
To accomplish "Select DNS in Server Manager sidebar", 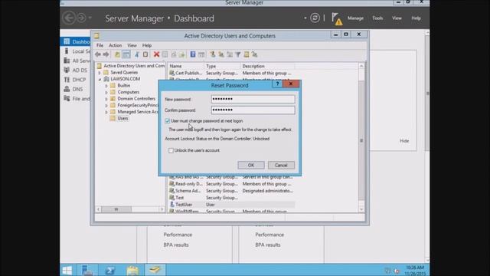I will [73, 89].
